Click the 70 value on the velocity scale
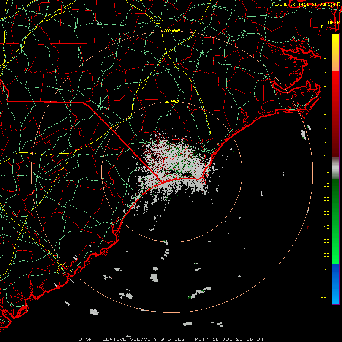The height and width of the screenshot is (342, 342). point(326,73)
